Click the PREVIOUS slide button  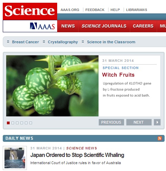(x=111, y=122)
